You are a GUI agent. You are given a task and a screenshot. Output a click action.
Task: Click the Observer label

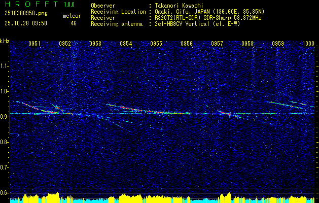click(x=103, y=6)
